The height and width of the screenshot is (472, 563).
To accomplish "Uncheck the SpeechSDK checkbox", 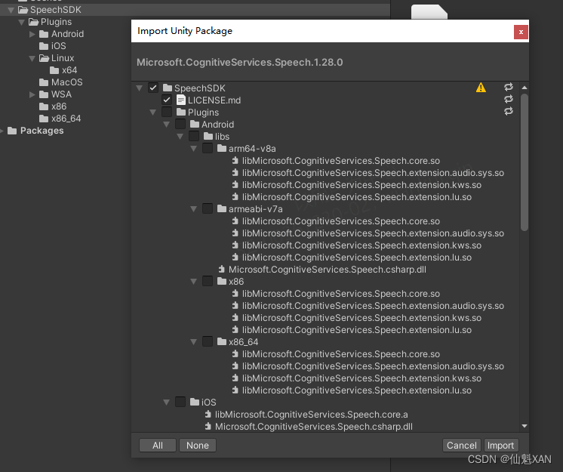I will click(153, 88).
